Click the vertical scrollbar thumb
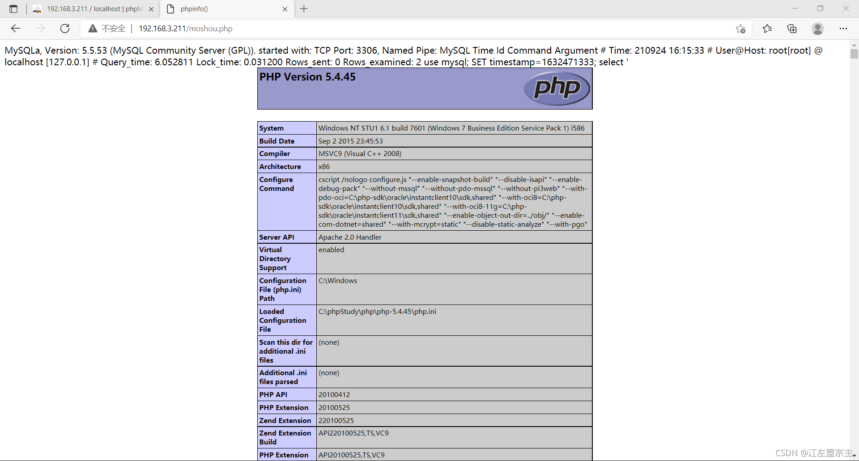The image size is (859, 461). tap(854, 54)
